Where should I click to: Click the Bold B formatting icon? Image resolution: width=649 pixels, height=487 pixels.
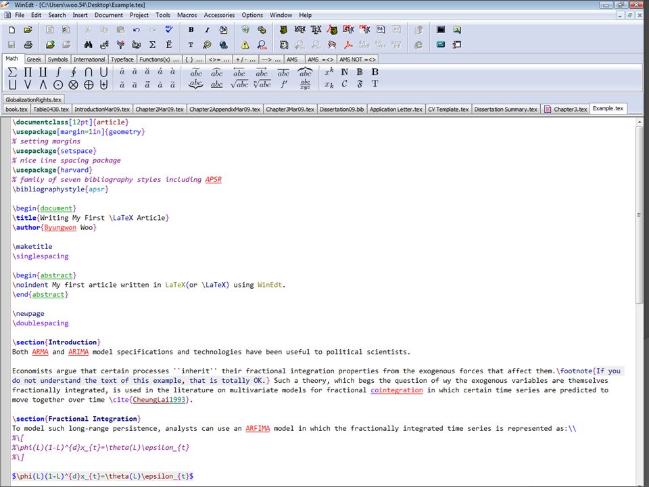tap(191, 30)
